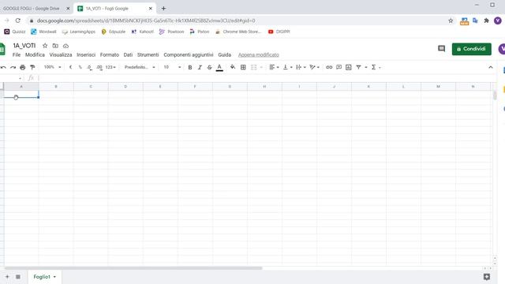Open a new browser tab
This screenshot has width=505, height=284.
click(163, 9)
